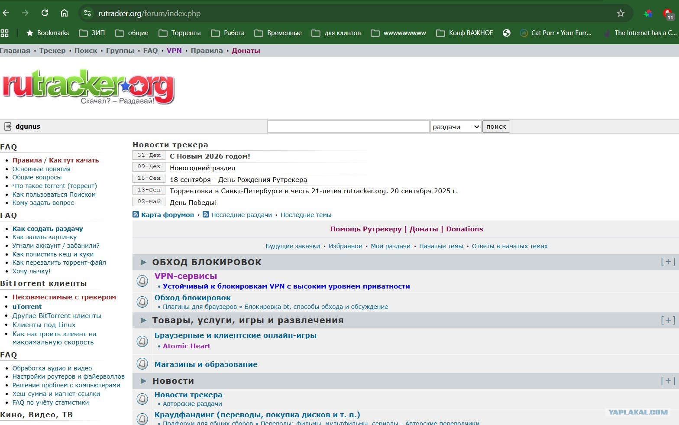The width and height of the screenshot is (679, 425).
Task: Click the forum icon beside VPN-сервисы
Action: click(x=142, y=281)
